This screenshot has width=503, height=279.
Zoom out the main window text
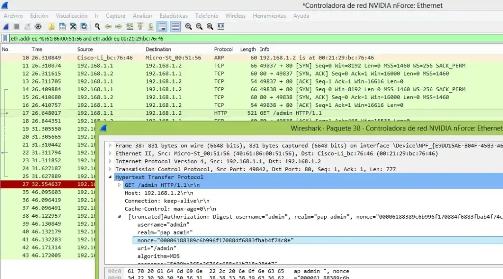coord(199,26)
